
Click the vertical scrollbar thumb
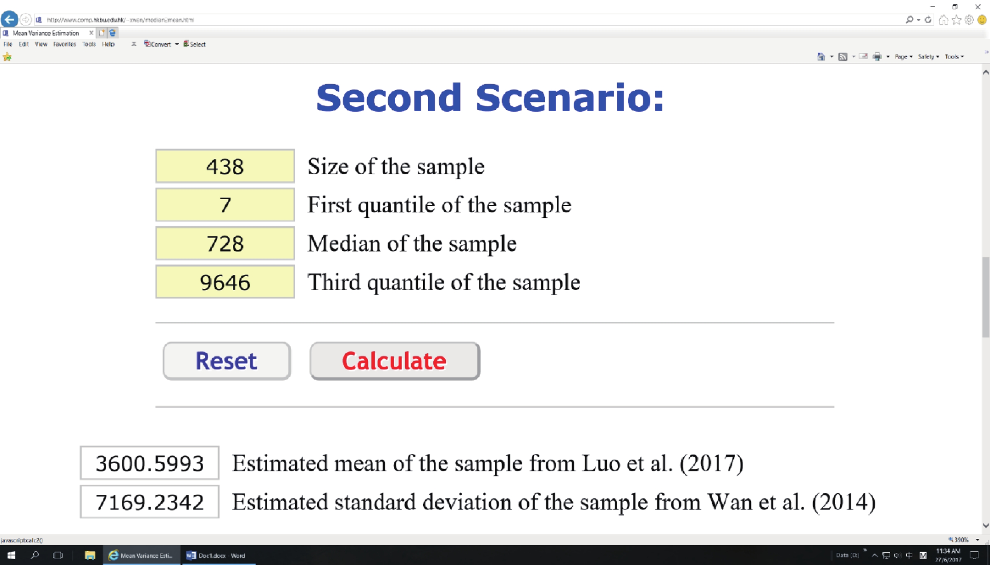[x=985, y=297]
